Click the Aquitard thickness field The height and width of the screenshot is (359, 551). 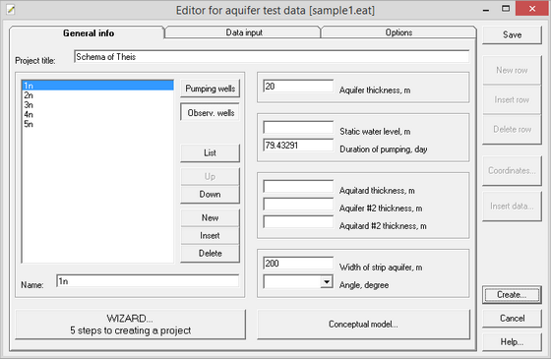tap(298, 187)
